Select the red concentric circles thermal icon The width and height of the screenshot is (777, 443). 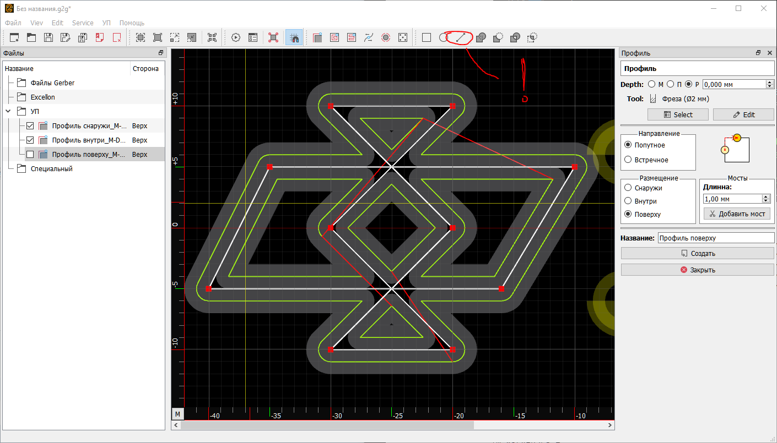386,37
